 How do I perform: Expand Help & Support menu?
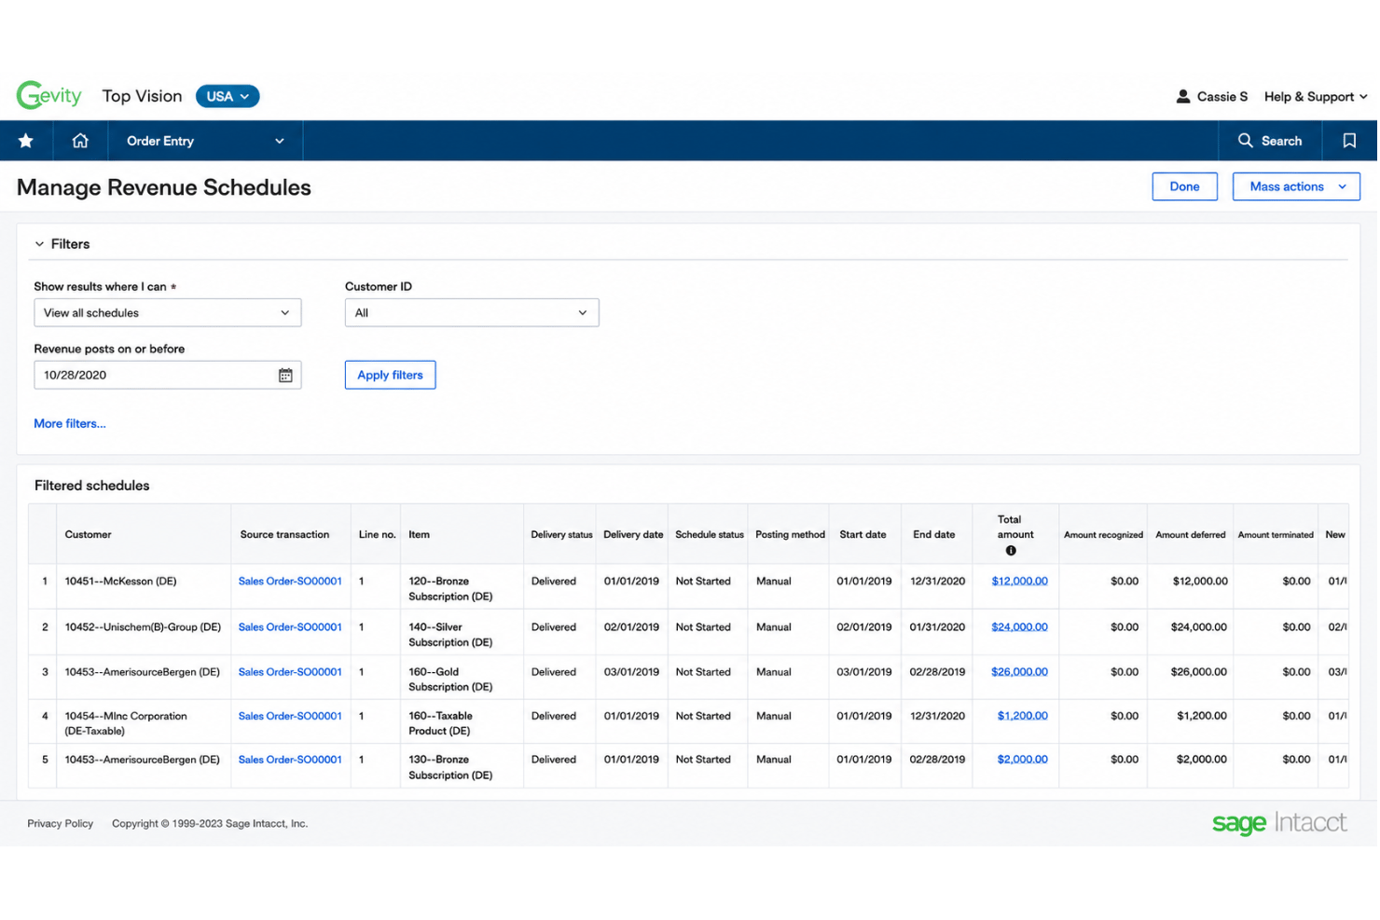click(x=1318, y=96)
